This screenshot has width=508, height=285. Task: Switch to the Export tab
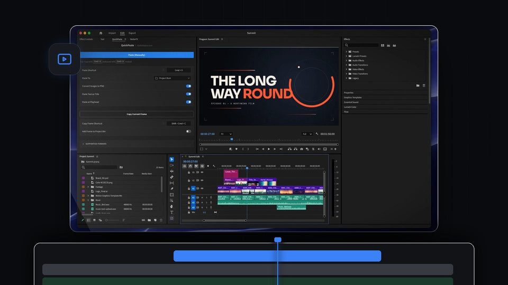[x=132, y=33]
